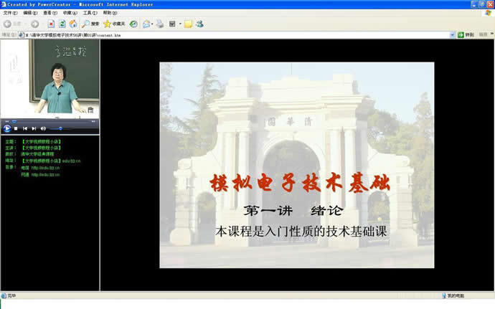The width and height of the screenshot is (495, 309).
Task: Open the address bar history dropdown
Action: pos(453,34)
